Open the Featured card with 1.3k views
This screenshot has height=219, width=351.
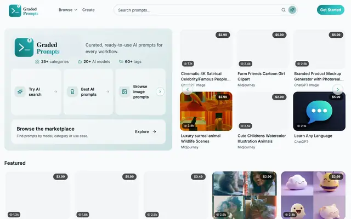38,195
